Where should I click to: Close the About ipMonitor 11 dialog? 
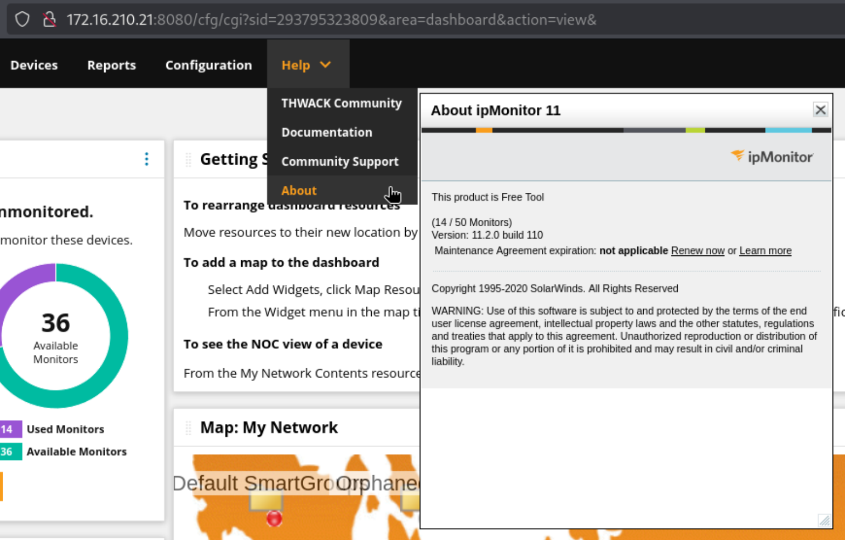click(x=820, y=110)
